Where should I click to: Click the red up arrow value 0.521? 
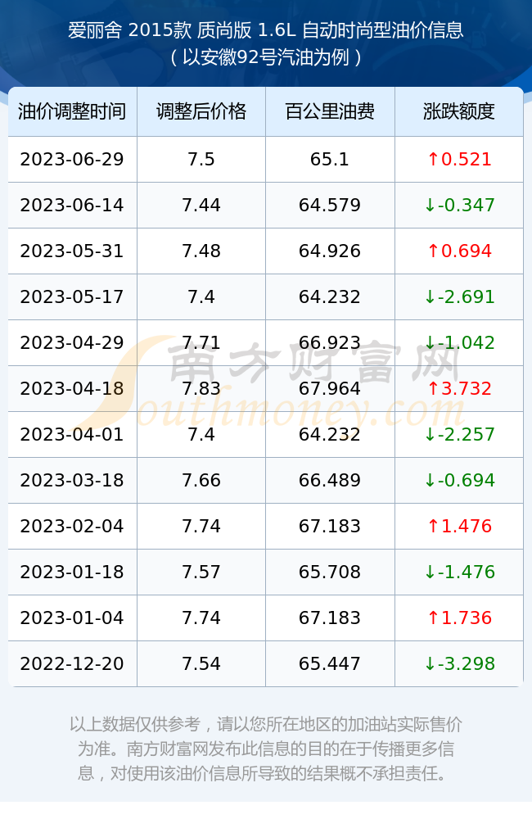coord(459,160)
